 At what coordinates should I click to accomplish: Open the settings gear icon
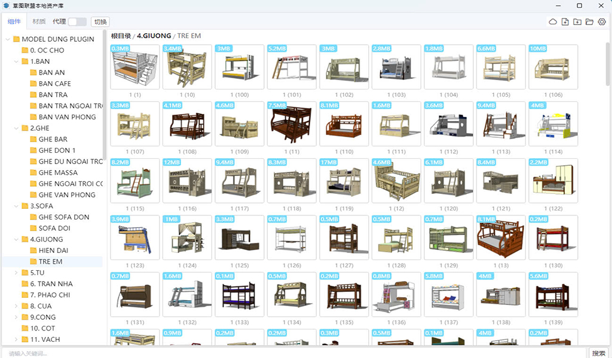coord(602,22)
